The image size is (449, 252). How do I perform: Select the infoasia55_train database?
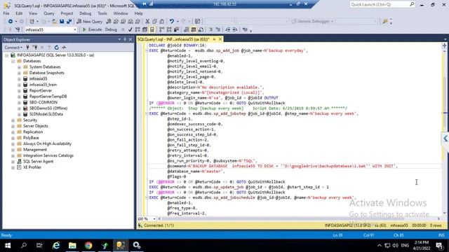[x=43, y=85]
